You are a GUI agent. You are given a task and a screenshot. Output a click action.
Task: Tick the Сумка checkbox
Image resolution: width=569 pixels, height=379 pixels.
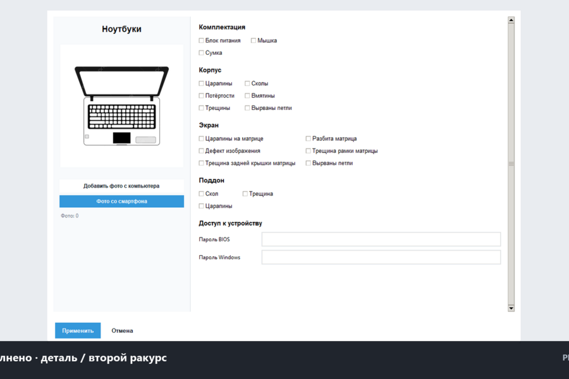(201, 53)
